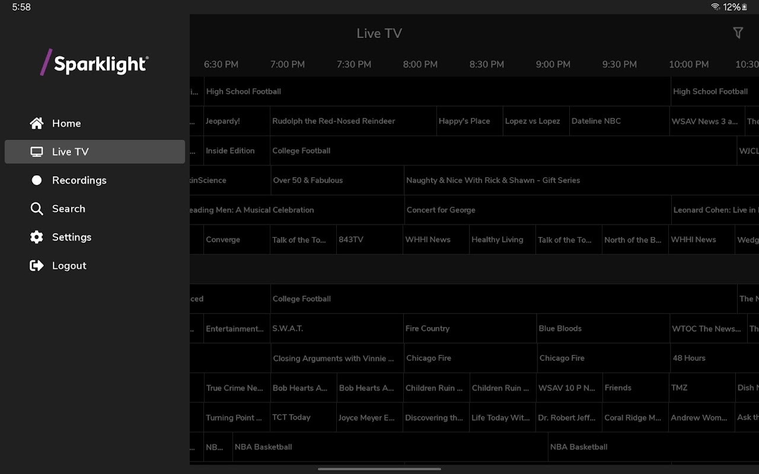Select TMZ program
Image resolution: width=759 pixels, height=474 pixels.
pos(702,387)
